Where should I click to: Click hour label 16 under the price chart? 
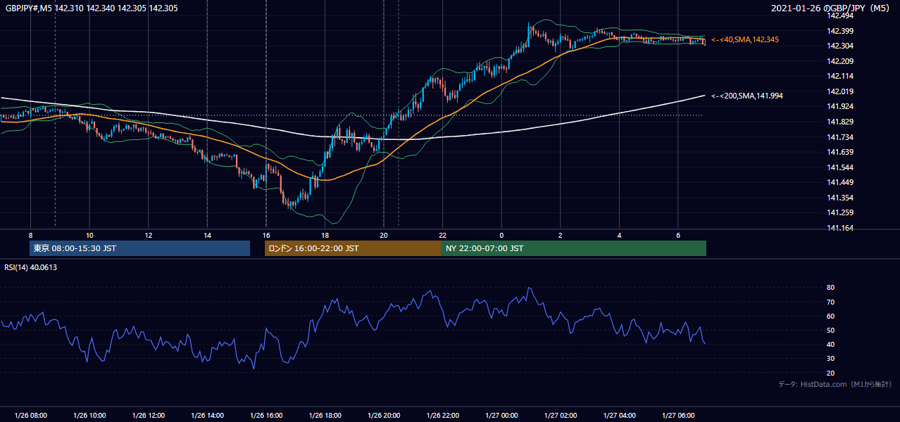coord(266,234)
